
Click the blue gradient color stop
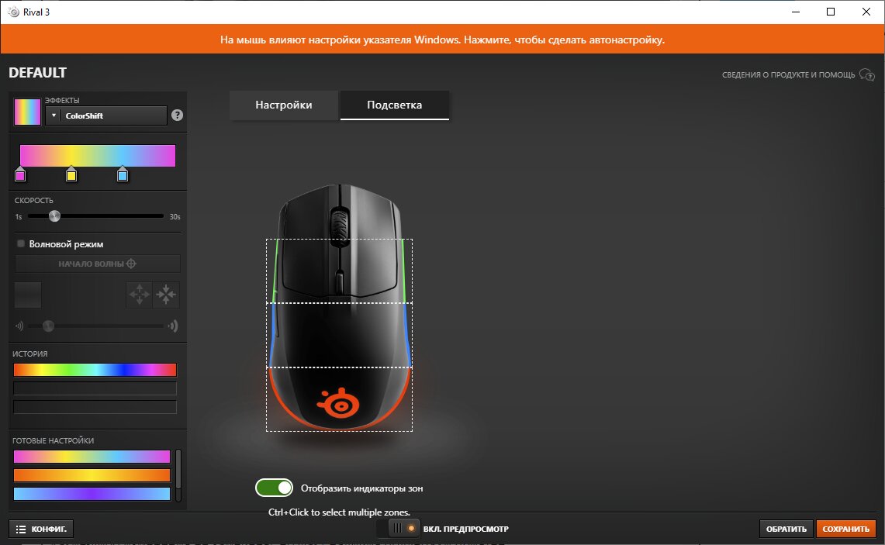point(123,174)
